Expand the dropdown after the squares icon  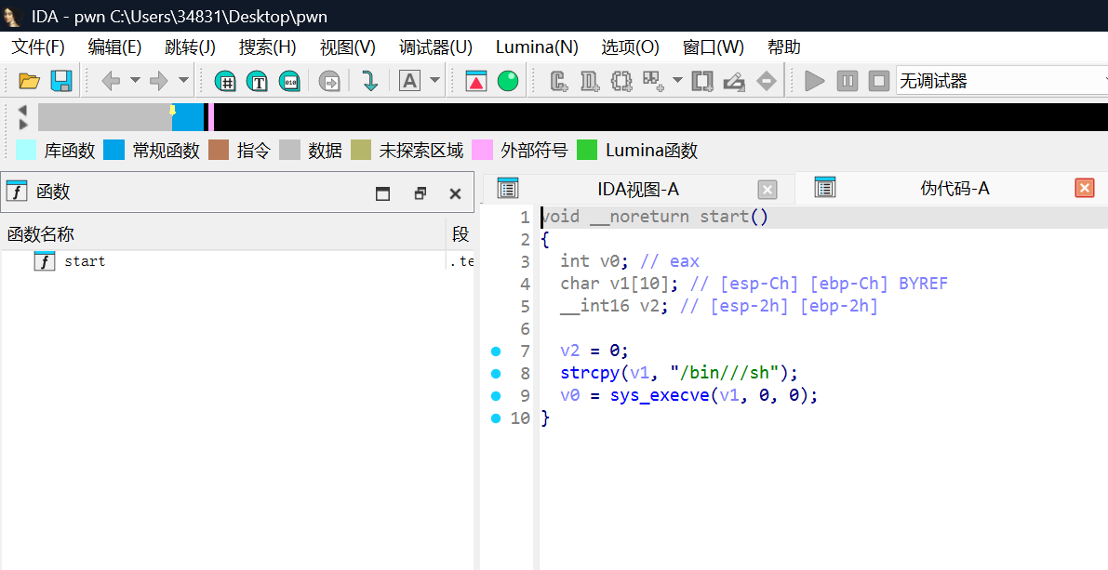(677, 81)
